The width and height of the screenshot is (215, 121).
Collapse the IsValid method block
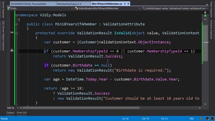point(17,33)
